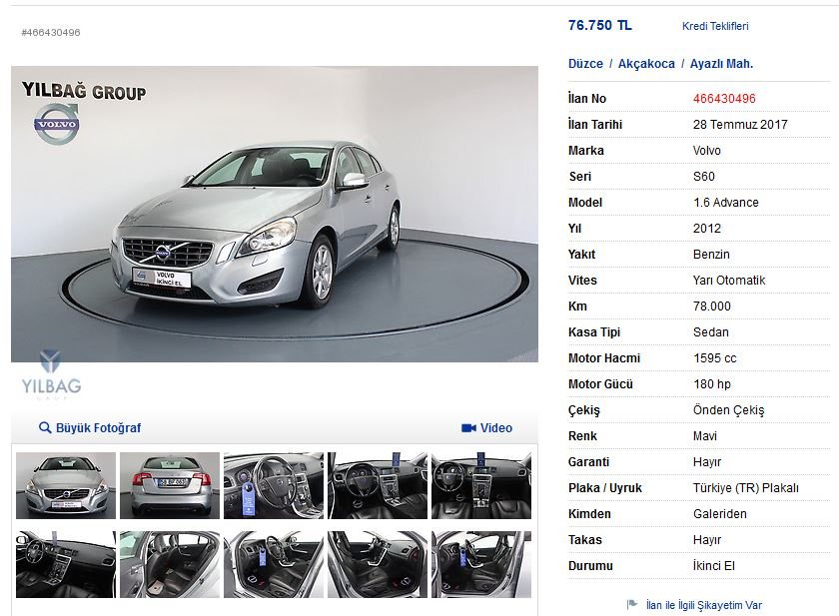The height and width of the screenshot is (616, 839).
Task: Click the Motor Hacmi value 1595 cc
Action: pos(714,358)
